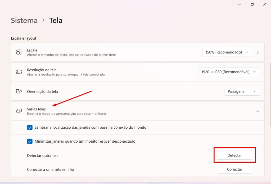Collapse the Várias telas section
The height and width of the screenshot is (184, 271).
point(258,111)
